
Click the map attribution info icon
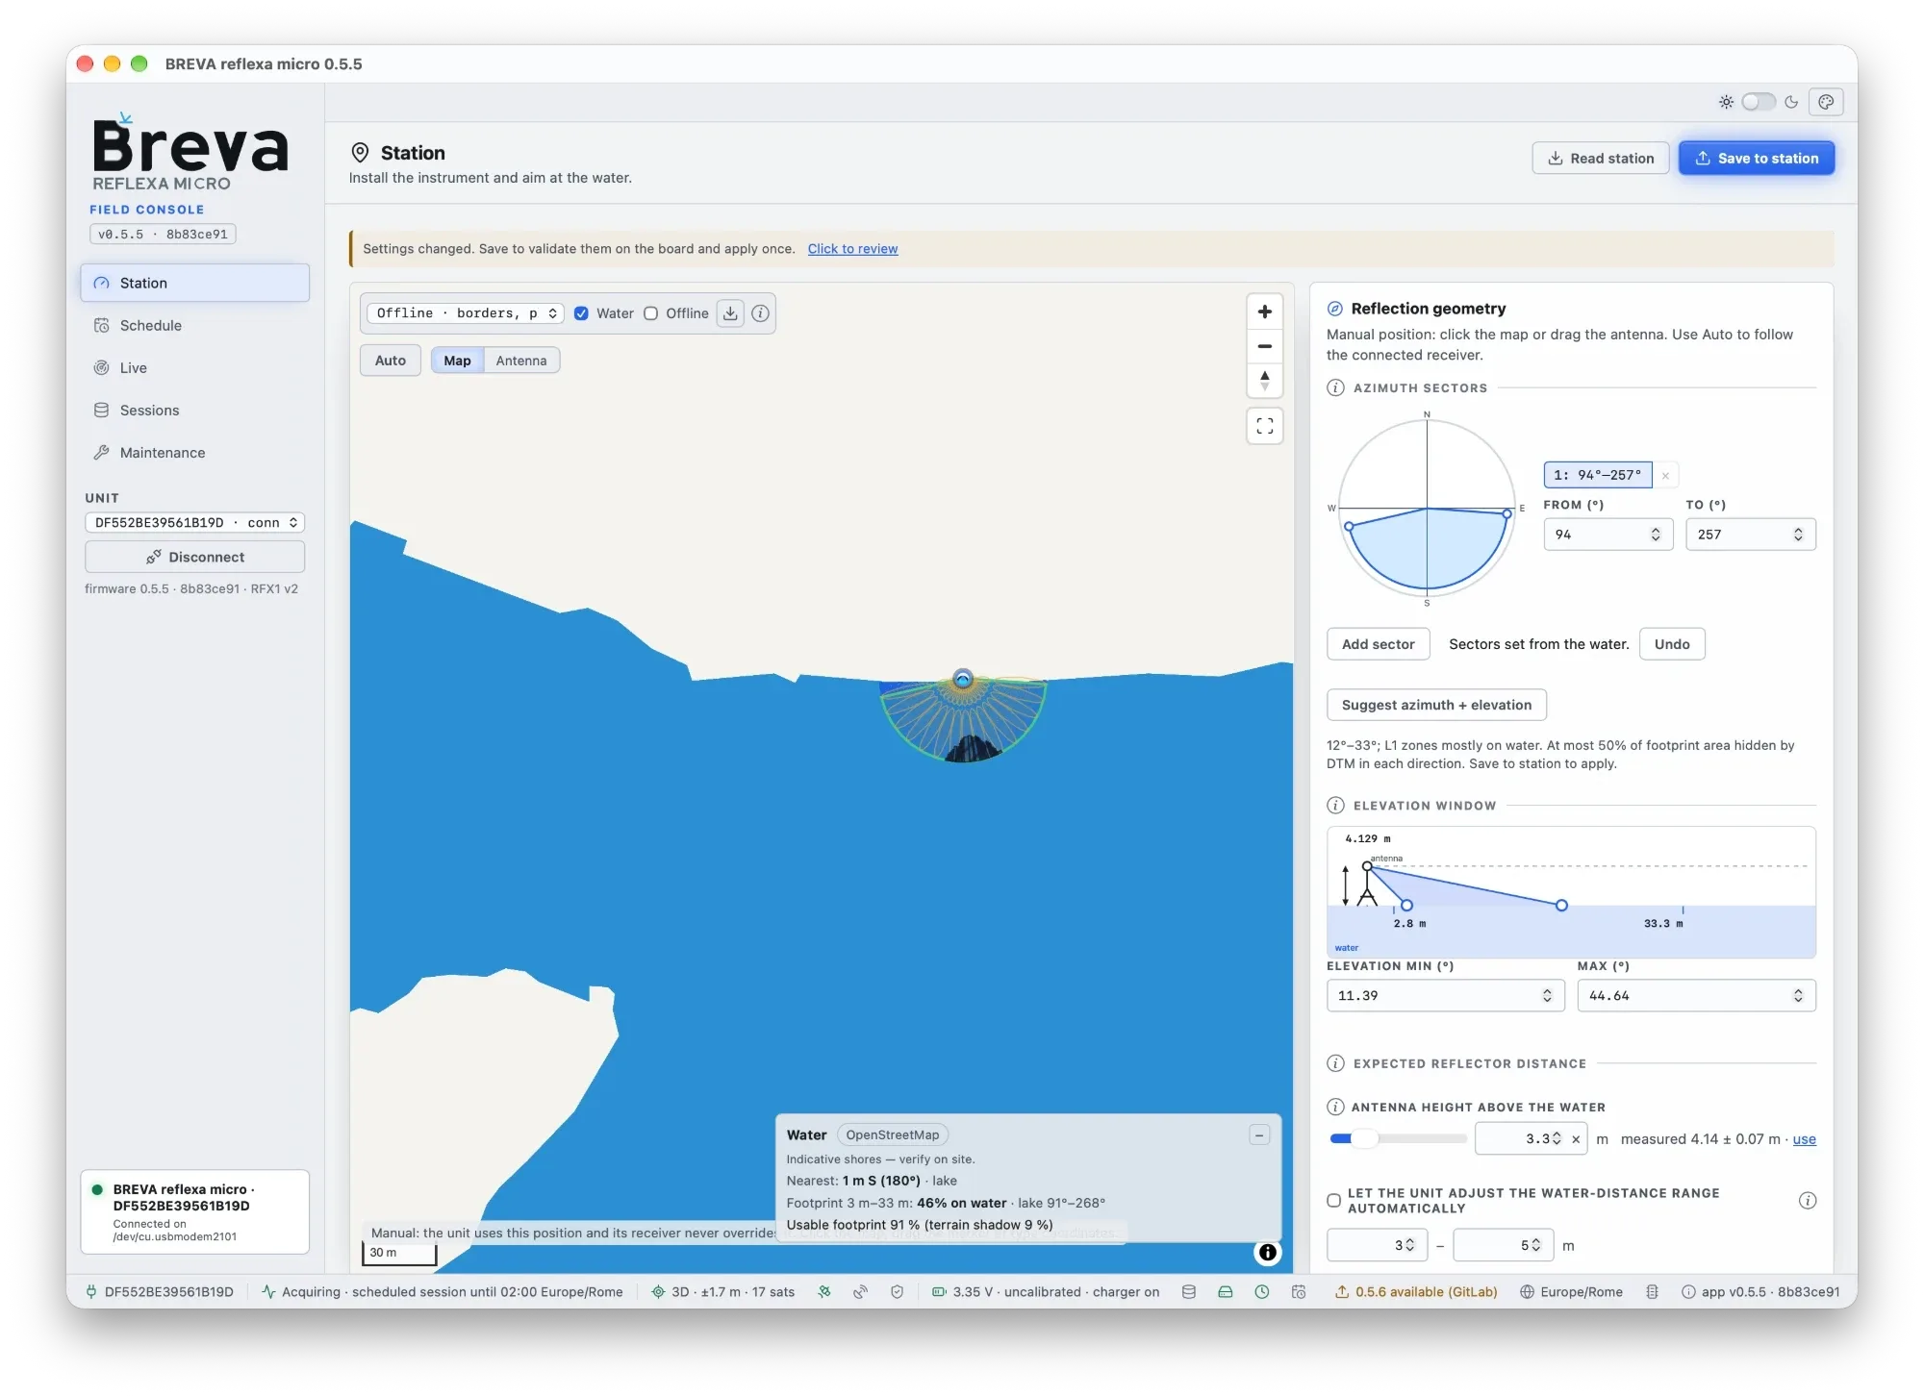(1268, 1252)
